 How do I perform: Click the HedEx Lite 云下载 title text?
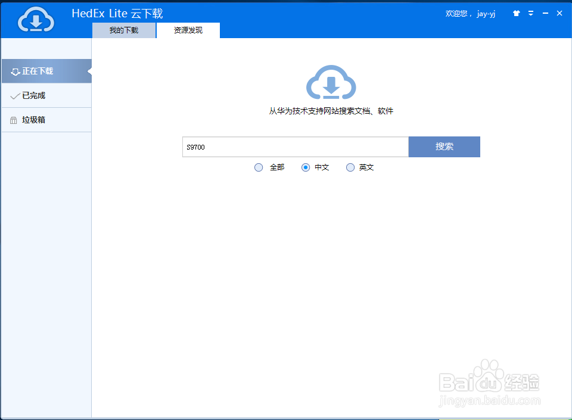point(117,14)
